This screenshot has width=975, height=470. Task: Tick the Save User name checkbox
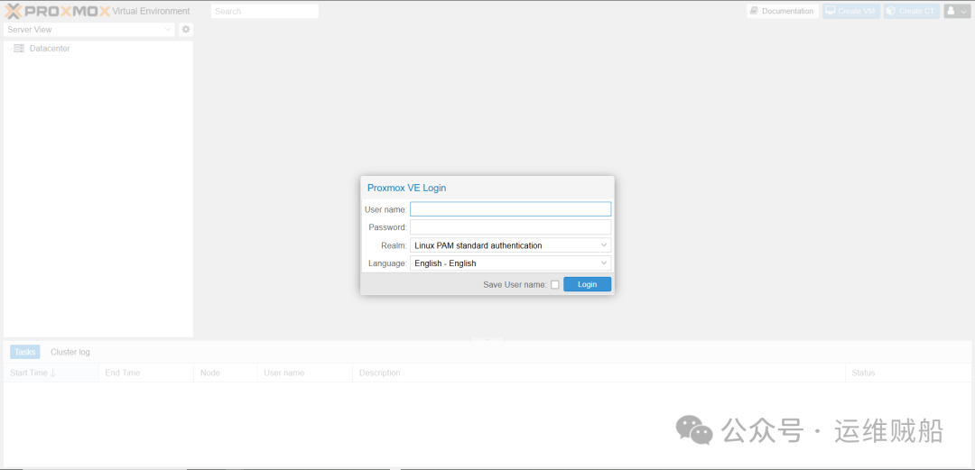point(555,285)
